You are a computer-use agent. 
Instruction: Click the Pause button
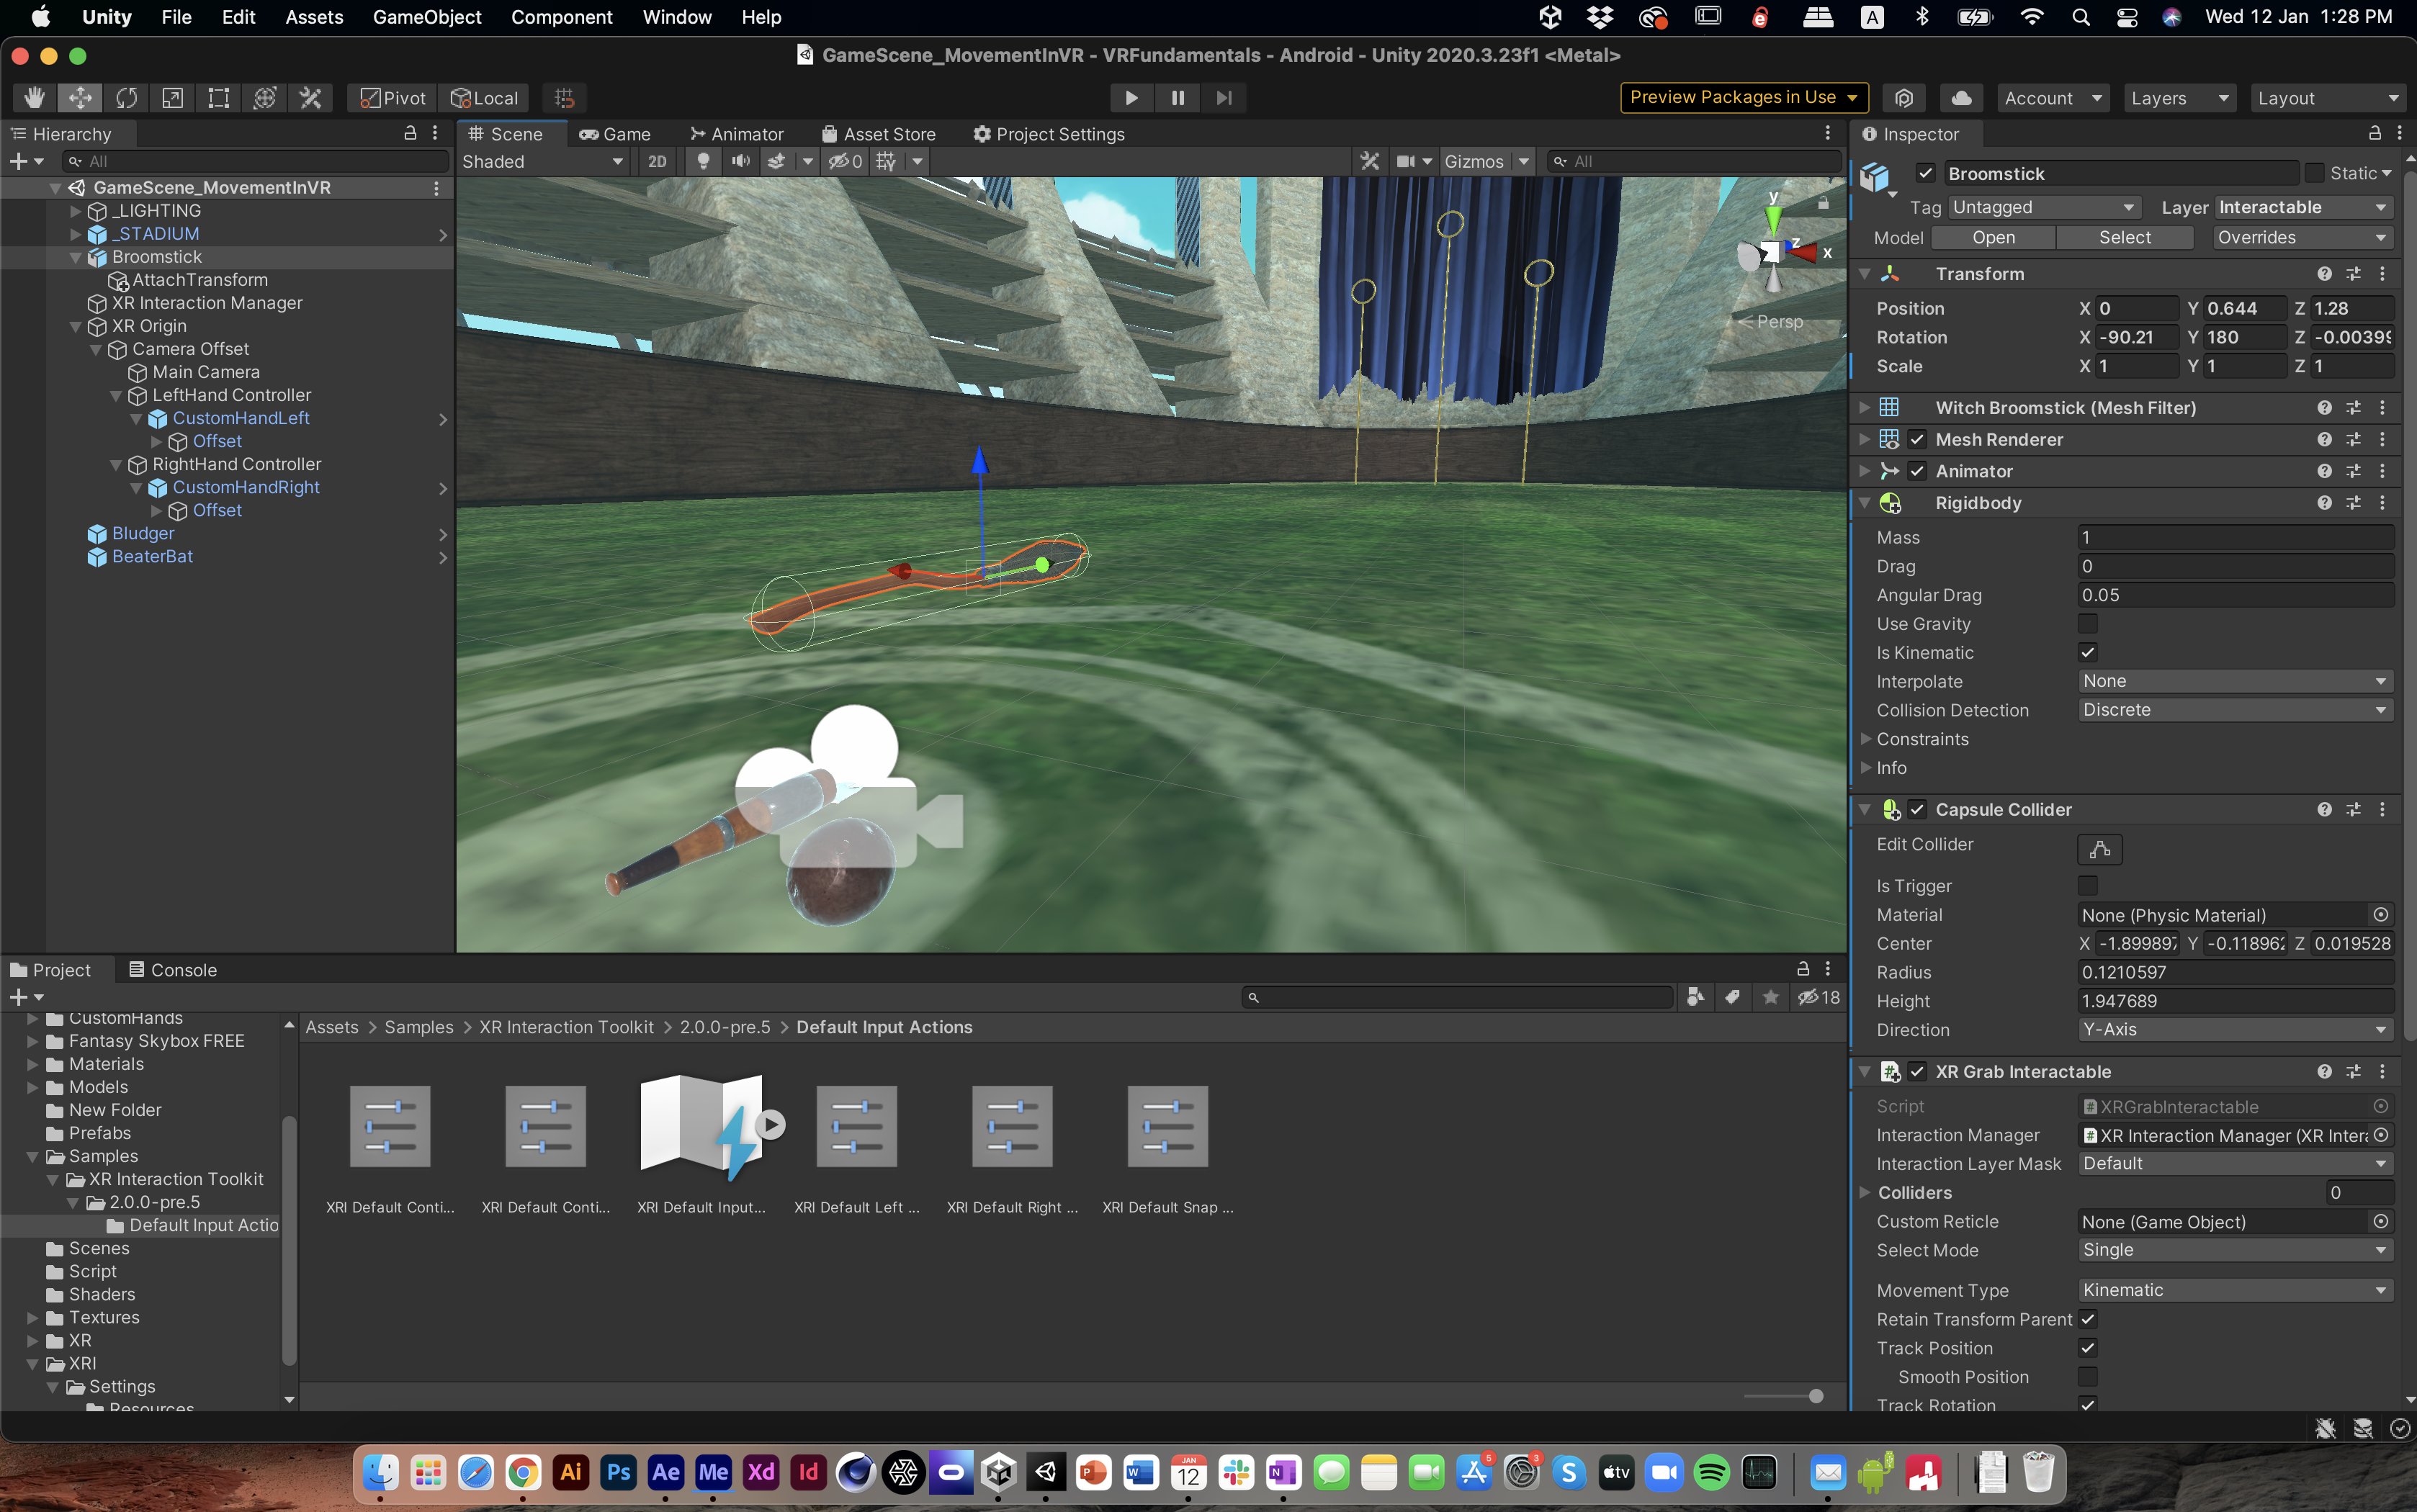[1177, 98]
